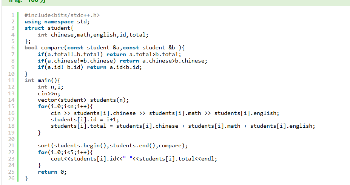
Task: Click line number 6 in the gutter
Action: (x=12, y=48)
